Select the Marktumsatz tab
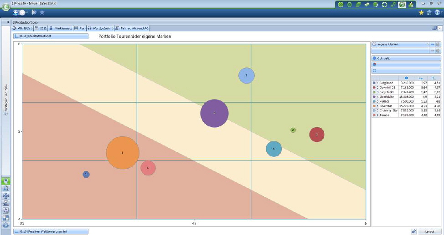Image resolution: width=444 pixels, height=235 pixels. 60,28
